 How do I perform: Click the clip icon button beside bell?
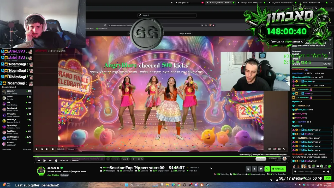pos(248,169)
